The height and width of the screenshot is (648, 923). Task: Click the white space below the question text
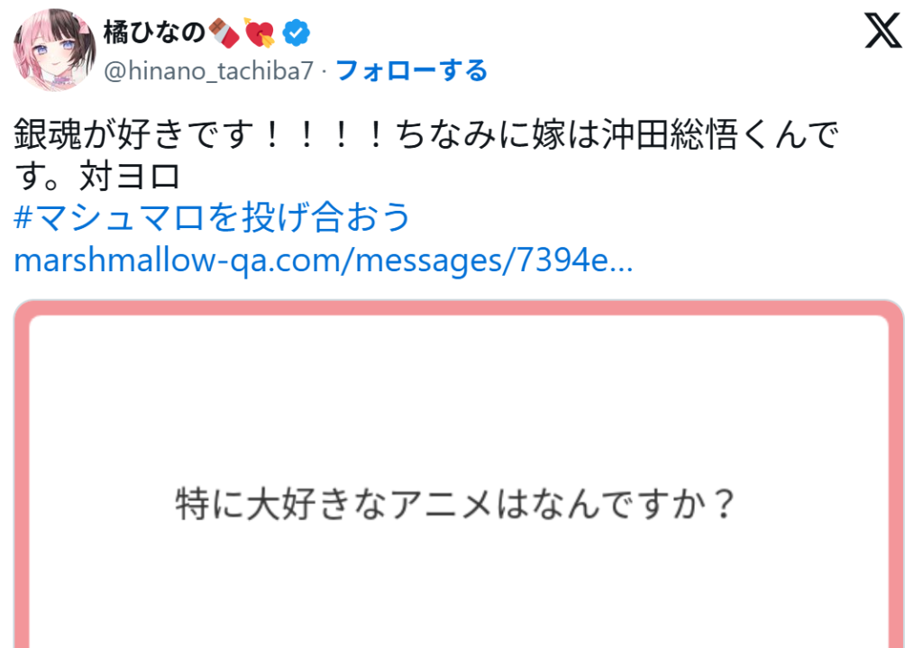coord(459,586)
